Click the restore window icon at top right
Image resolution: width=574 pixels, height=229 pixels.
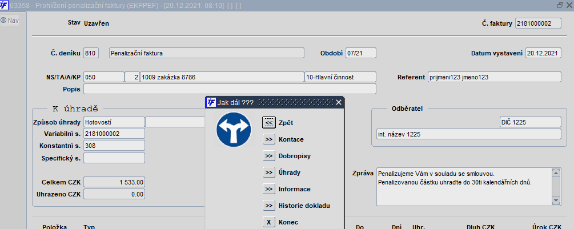(x=560, y=6)
